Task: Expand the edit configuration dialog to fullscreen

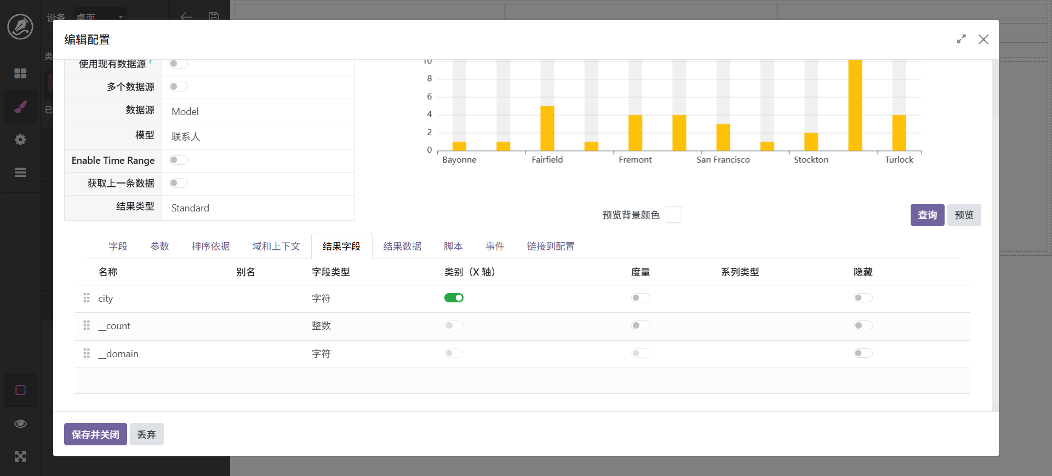Action: click(961, 39)
